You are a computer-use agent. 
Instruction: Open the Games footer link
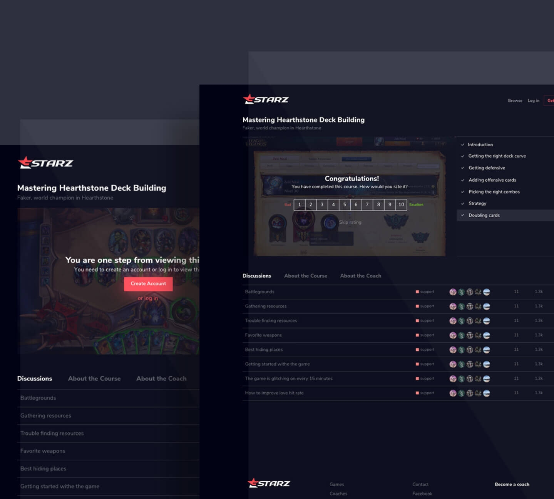[x=337, y=484]
